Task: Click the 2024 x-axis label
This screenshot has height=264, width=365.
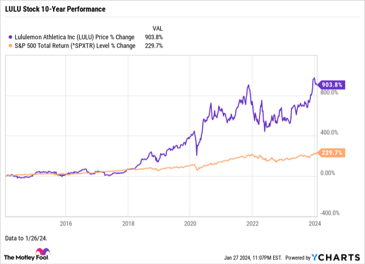Action: (314, 222)
